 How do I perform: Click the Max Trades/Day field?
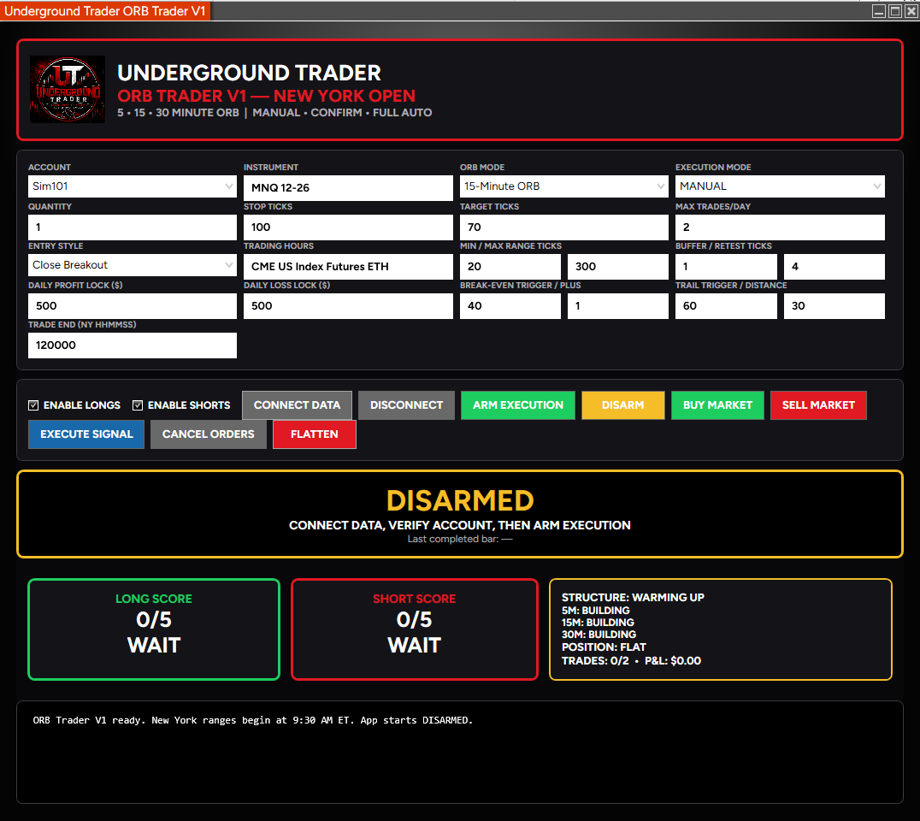click(x=780, y=227)
